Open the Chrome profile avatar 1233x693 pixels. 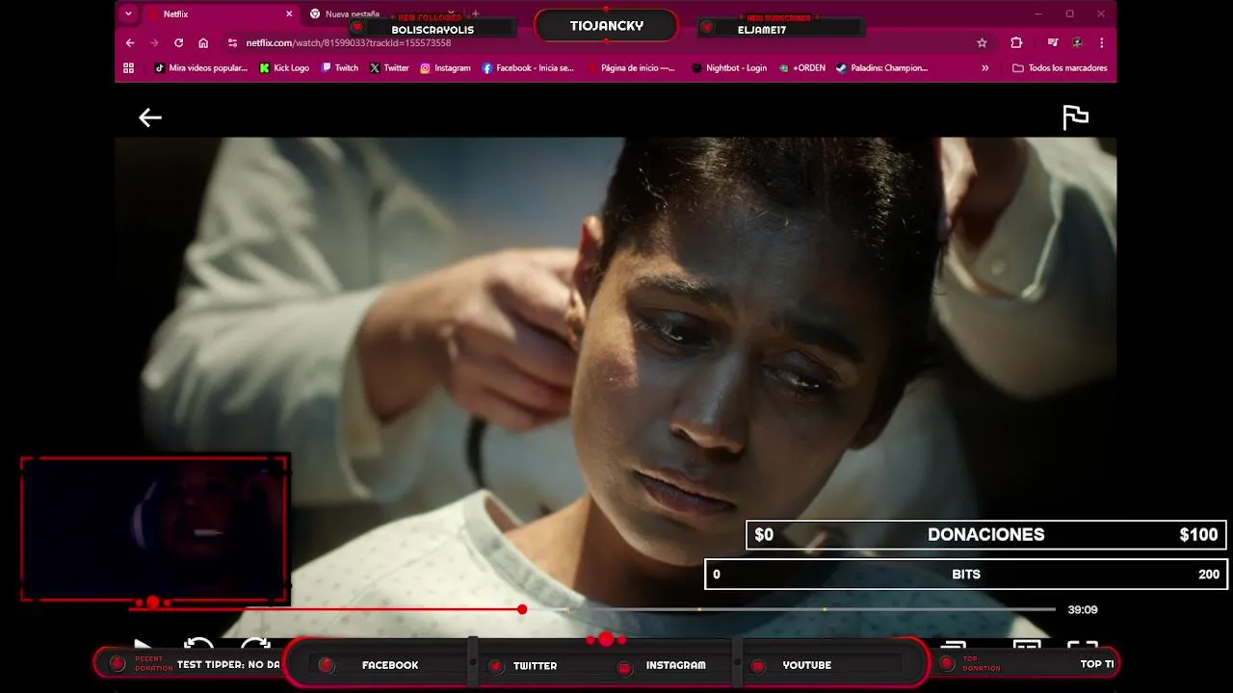coord(1077,43)
